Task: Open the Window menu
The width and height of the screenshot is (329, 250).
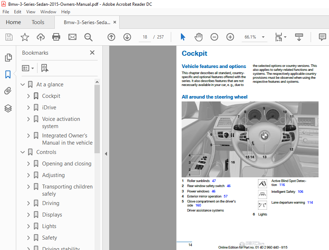Action: pyautogui.click(x=48, y=12)
